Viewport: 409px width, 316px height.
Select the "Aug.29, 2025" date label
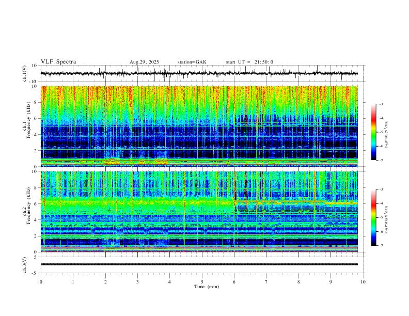[144, 62]
